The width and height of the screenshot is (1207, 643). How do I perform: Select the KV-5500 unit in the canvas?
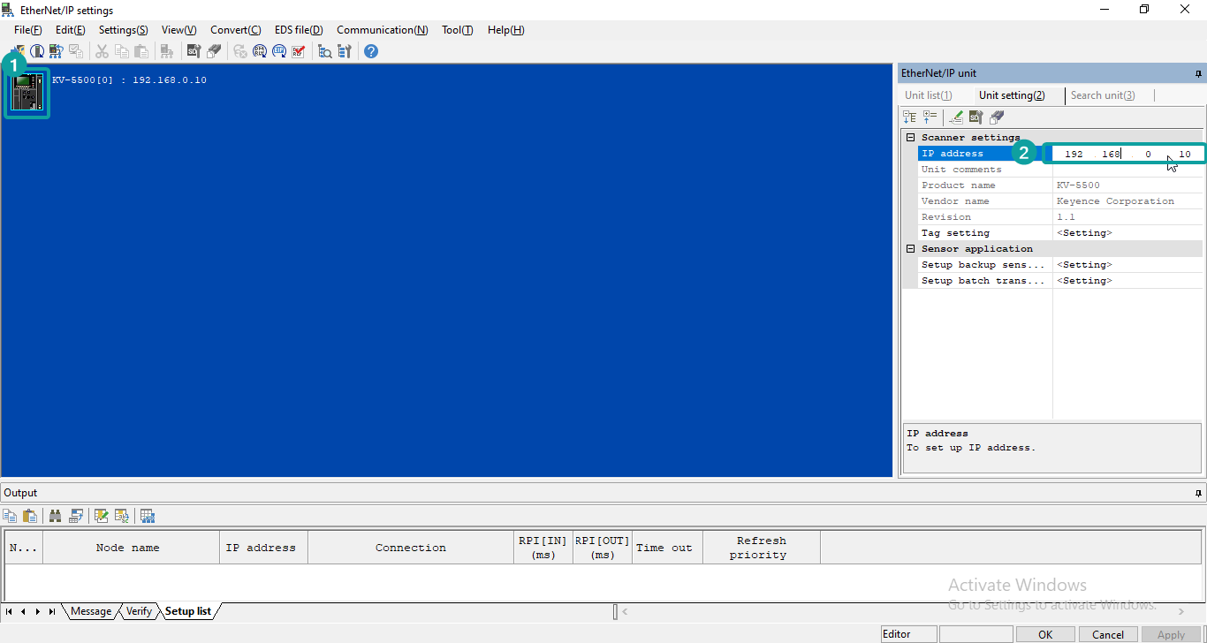click(27, 93)
